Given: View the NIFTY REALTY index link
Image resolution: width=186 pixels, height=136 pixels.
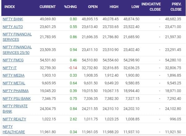Looking at the screenshot, I should (14, 119).
